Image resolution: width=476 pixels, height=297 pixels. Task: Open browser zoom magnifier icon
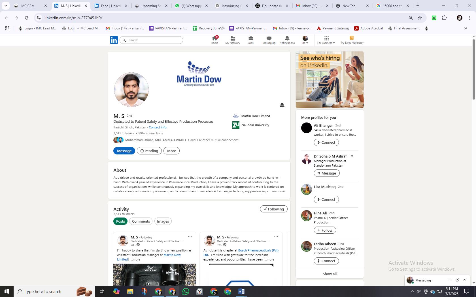[411, 18]
